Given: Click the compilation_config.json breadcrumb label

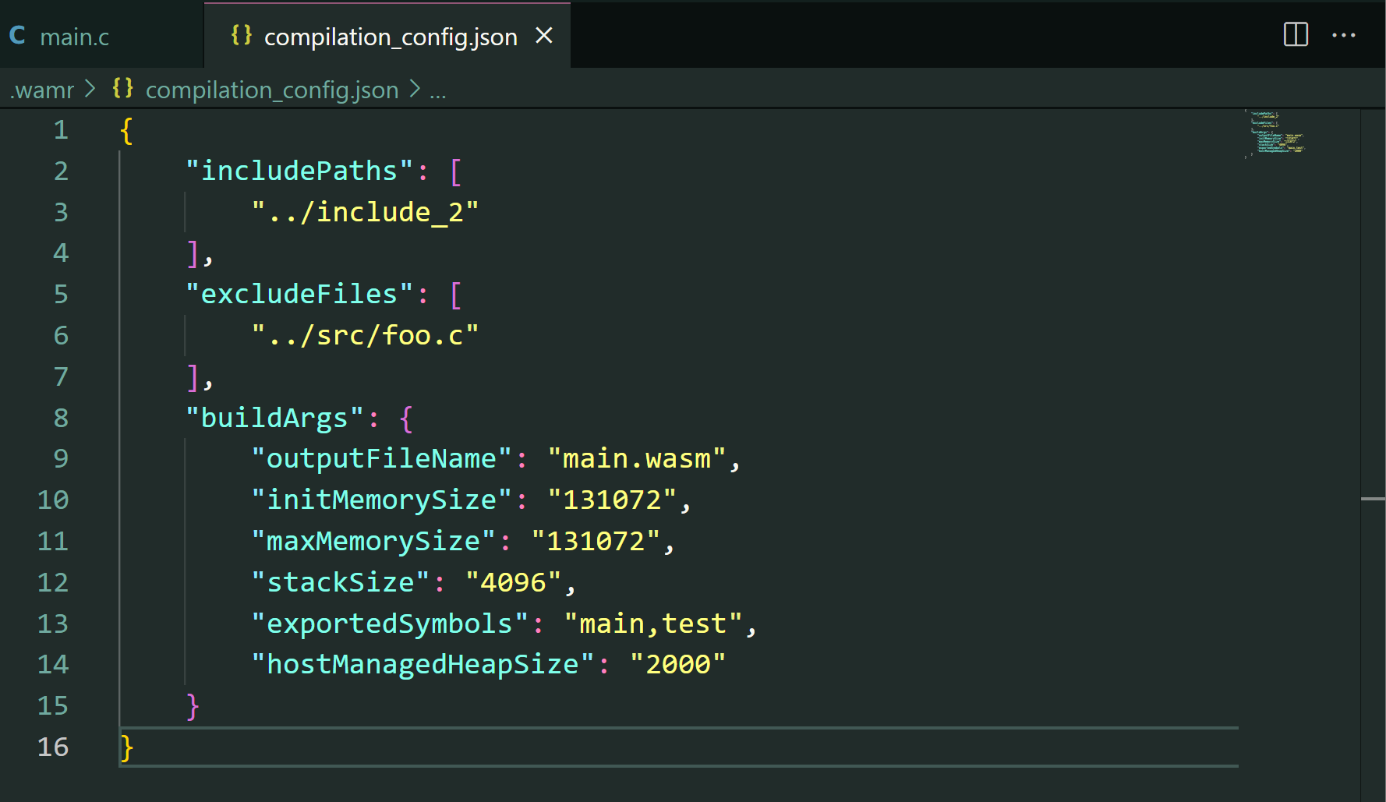Looking at the screenshot, I should click(270, 90).
